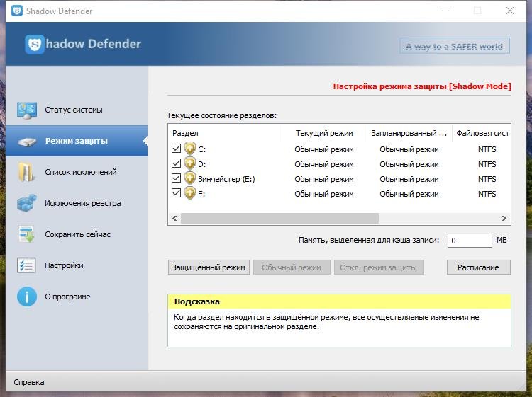Click the partition list horizontal scrollbar thumb

pos(279,218)
